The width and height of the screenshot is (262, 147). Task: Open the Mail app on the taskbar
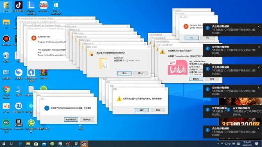[44, 144]
